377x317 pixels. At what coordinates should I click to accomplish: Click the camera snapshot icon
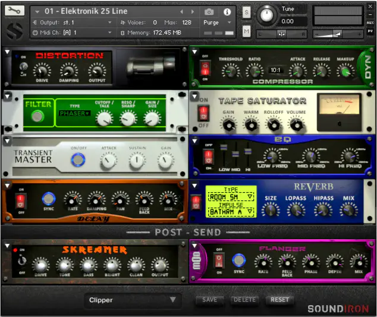coord(209,11)
